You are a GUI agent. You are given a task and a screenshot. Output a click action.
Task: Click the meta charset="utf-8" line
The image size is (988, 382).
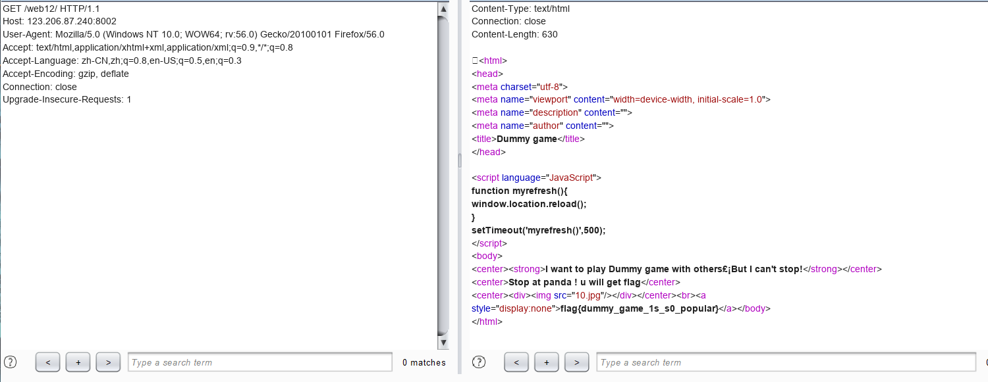[520, 87]
